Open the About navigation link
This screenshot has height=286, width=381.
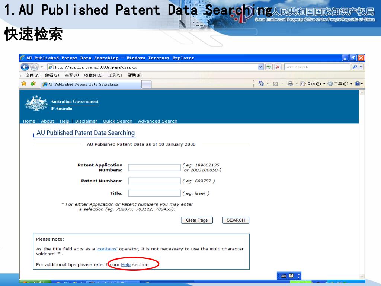tap(47, 121)
